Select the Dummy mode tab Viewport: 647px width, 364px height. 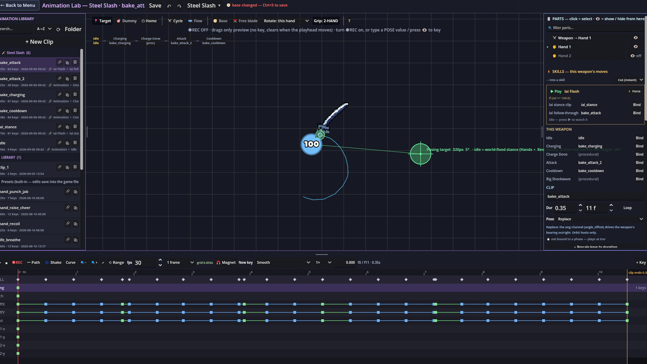coord(127,21)
